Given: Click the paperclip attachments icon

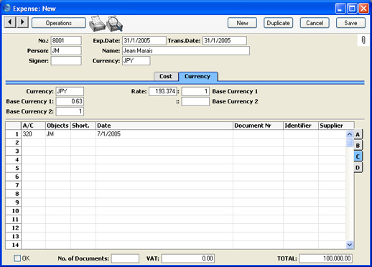Looking at the screenshot, I should [x=363, y=39].
